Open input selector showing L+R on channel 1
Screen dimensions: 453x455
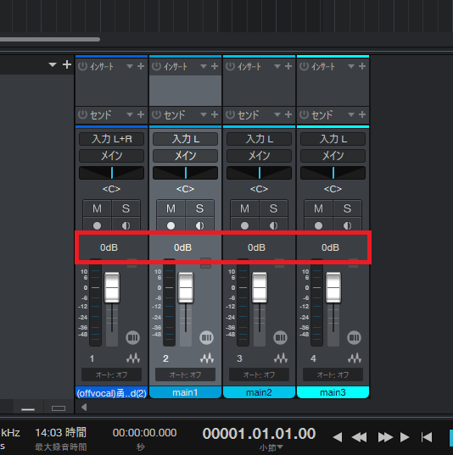coord(112,139)
